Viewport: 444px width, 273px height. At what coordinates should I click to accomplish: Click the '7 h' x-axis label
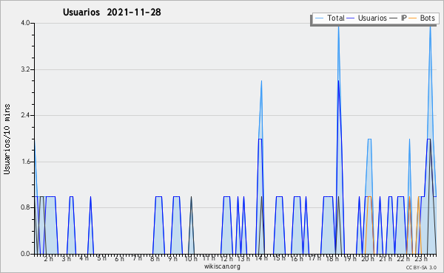point(137,258)
